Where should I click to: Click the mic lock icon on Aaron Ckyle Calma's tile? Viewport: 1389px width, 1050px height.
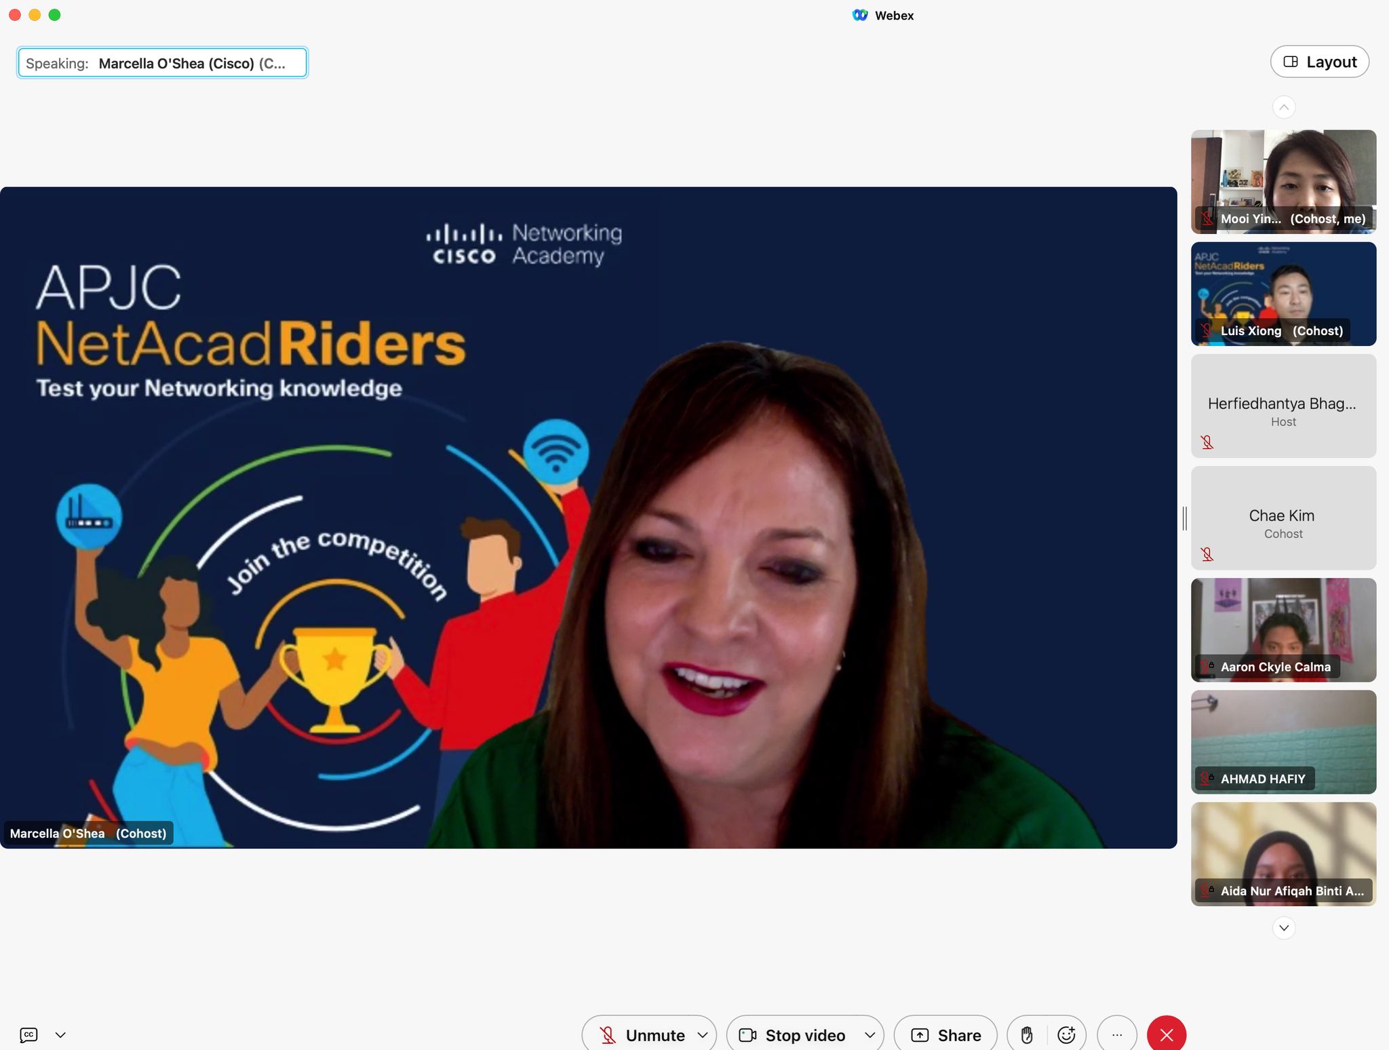coord(1207,666)
